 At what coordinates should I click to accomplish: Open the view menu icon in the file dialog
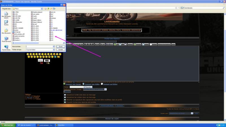54,9
